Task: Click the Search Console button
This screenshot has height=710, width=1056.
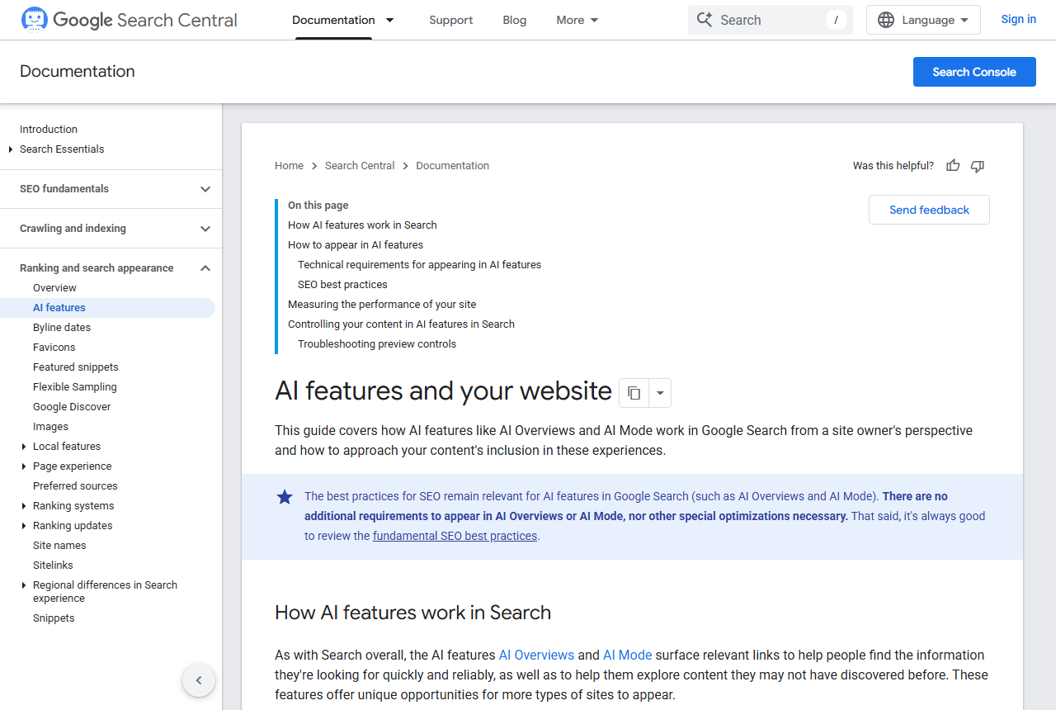Action: tap(974, 72)
